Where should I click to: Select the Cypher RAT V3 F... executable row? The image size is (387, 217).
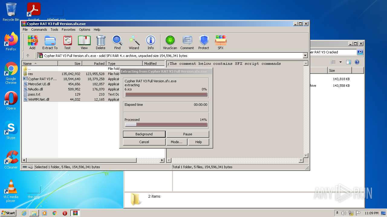click(x=71, y=79)
